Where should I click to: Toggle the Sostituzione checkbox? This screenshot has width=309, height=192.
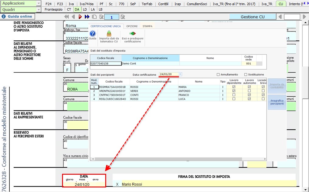pyautogui.click(x=245, y=75)
